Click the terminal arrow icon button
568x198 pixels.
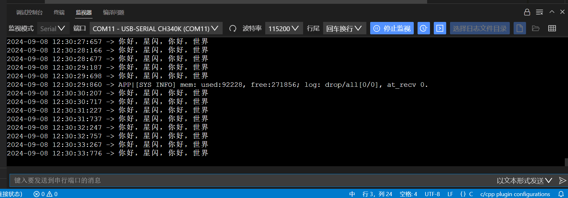pos(440,28)
